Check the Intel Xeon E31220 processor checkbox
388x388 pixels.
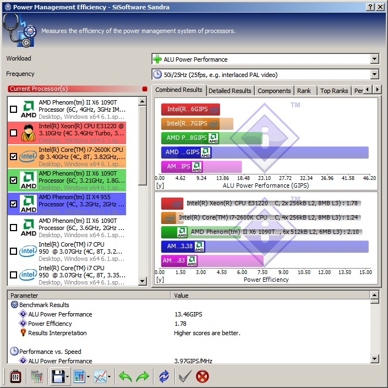14,133
